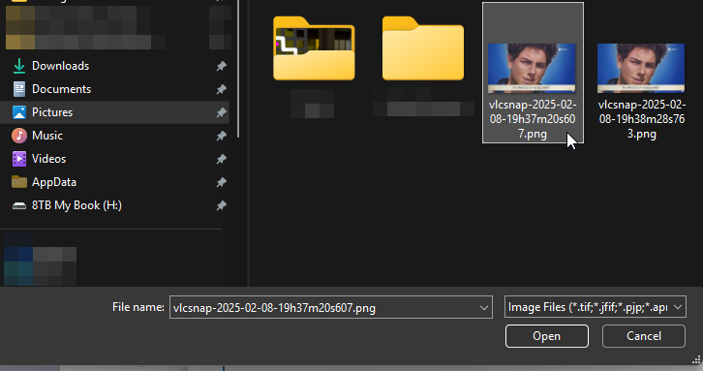Viewport: 703px width, 371px height.
Task: Select the plain yellow empty folder
Action: click(423, 48)
